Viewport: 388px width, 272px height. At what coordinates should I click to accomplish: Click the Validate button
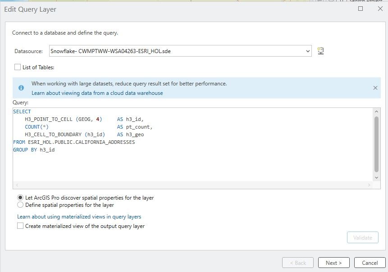tap(362, 238)
